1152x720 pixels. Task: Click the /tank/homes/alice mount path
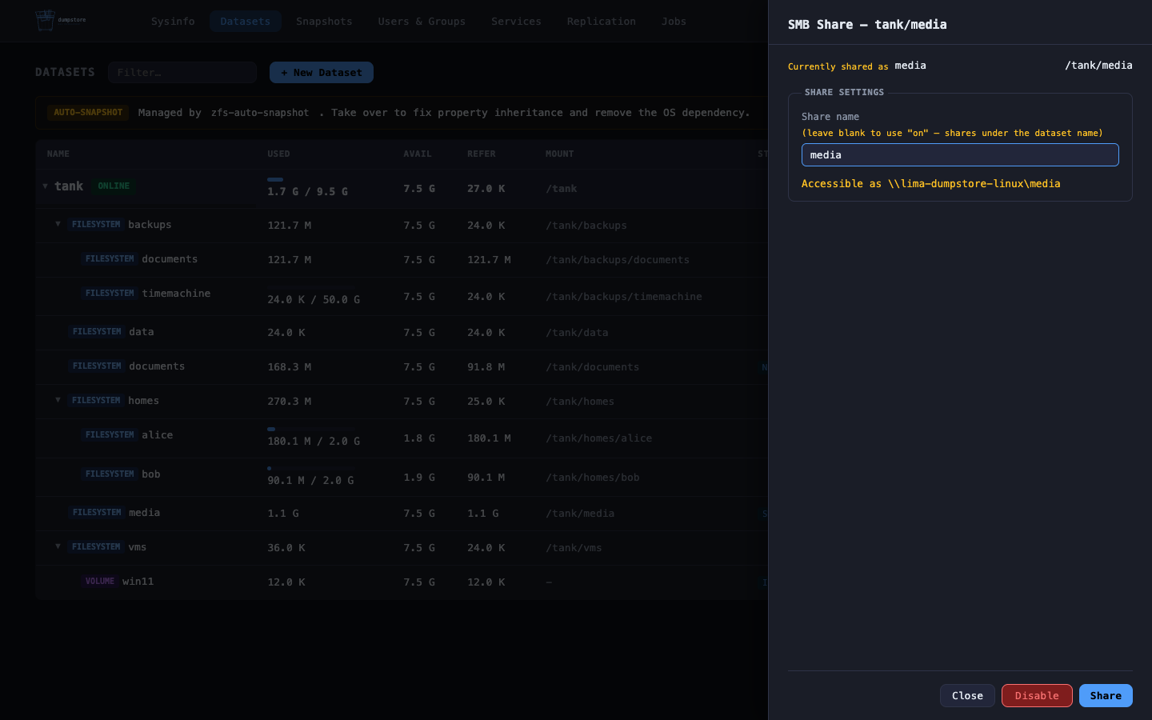(x=598, y=438)
